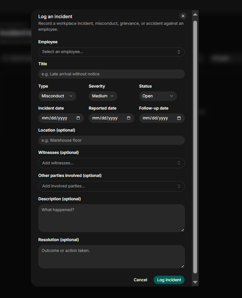Click the Location input field
Image resolution: width=242 pixels, height=298 pixels.
tap(111, 140)
